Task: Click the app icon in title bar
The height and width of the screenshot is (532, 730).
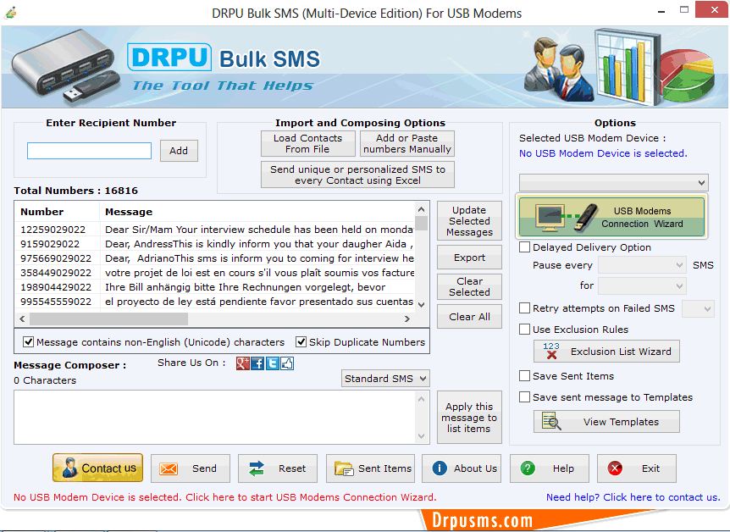Action: pos(10,13)
